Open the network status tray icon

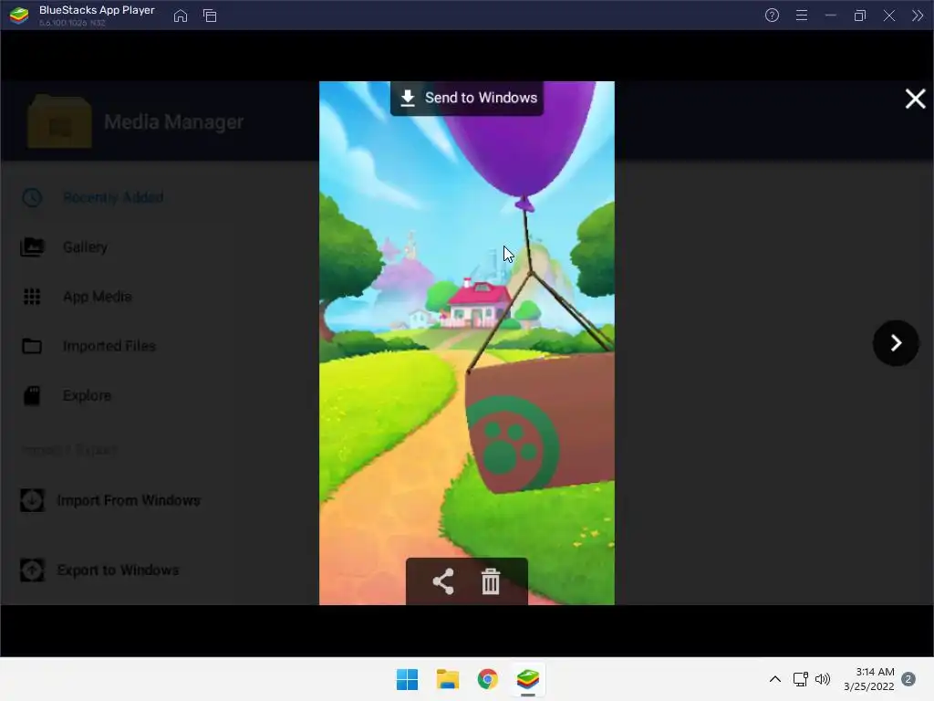(801, 679)
